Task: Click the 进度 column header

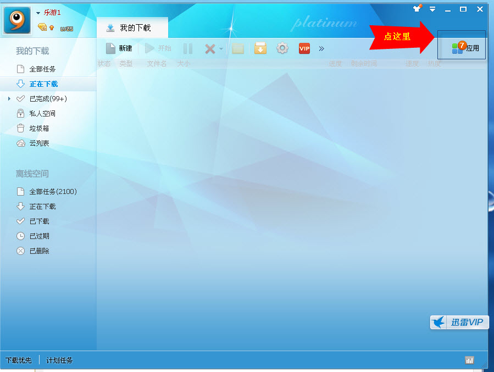Action: point(335,64)
